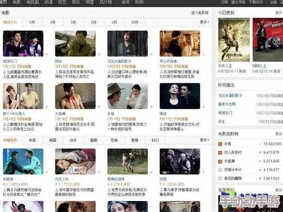Click 建议求助 in the top bar

coord(238,2)
